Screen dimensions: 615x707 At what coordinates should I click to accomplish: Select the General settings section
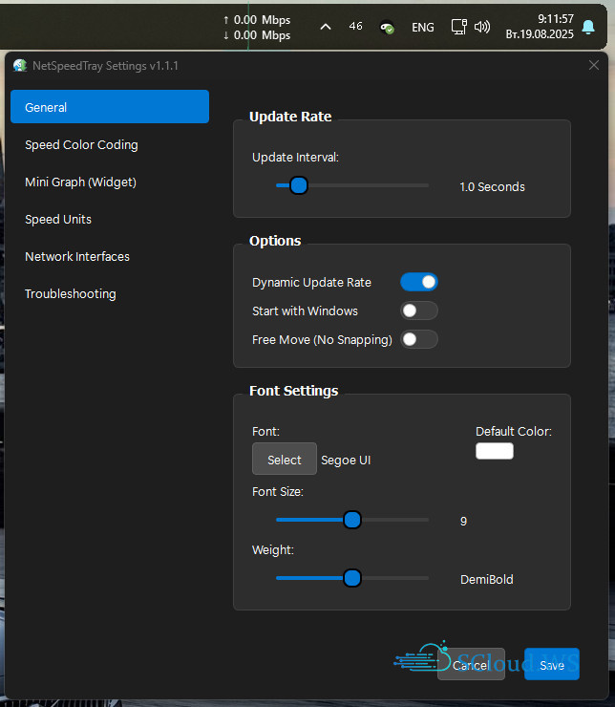(x=110, y=107)
